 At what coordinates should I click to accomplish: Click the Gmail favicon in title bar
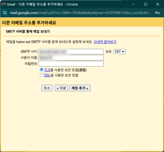[x=3, y=4]
